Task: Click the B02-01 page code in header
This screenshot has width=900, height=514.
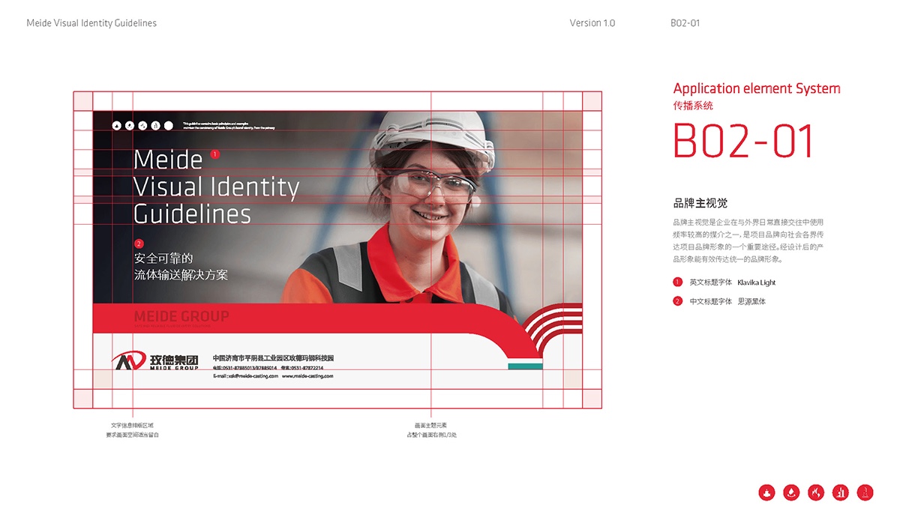Action: [x=685, y=23]
